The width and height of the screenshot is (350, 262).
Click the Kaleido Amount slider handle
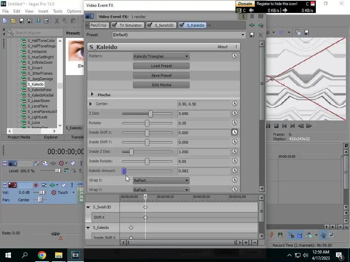[x=124, y=171]
